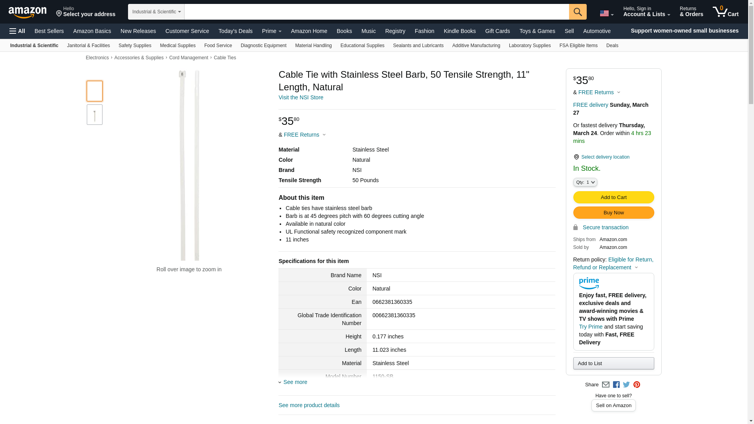This screenshot has width=754, height=424.
Task: Open the Qty quantity dropdown
Action: [x=585, y=182]
